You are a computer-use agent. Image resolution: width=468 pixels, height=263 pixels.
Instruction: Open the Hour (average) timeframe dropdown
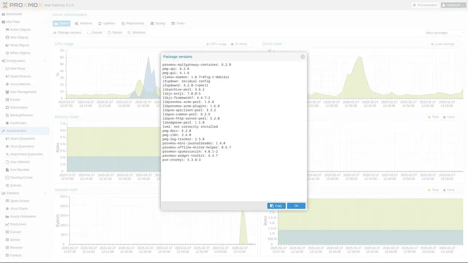[x=445, y=33]
